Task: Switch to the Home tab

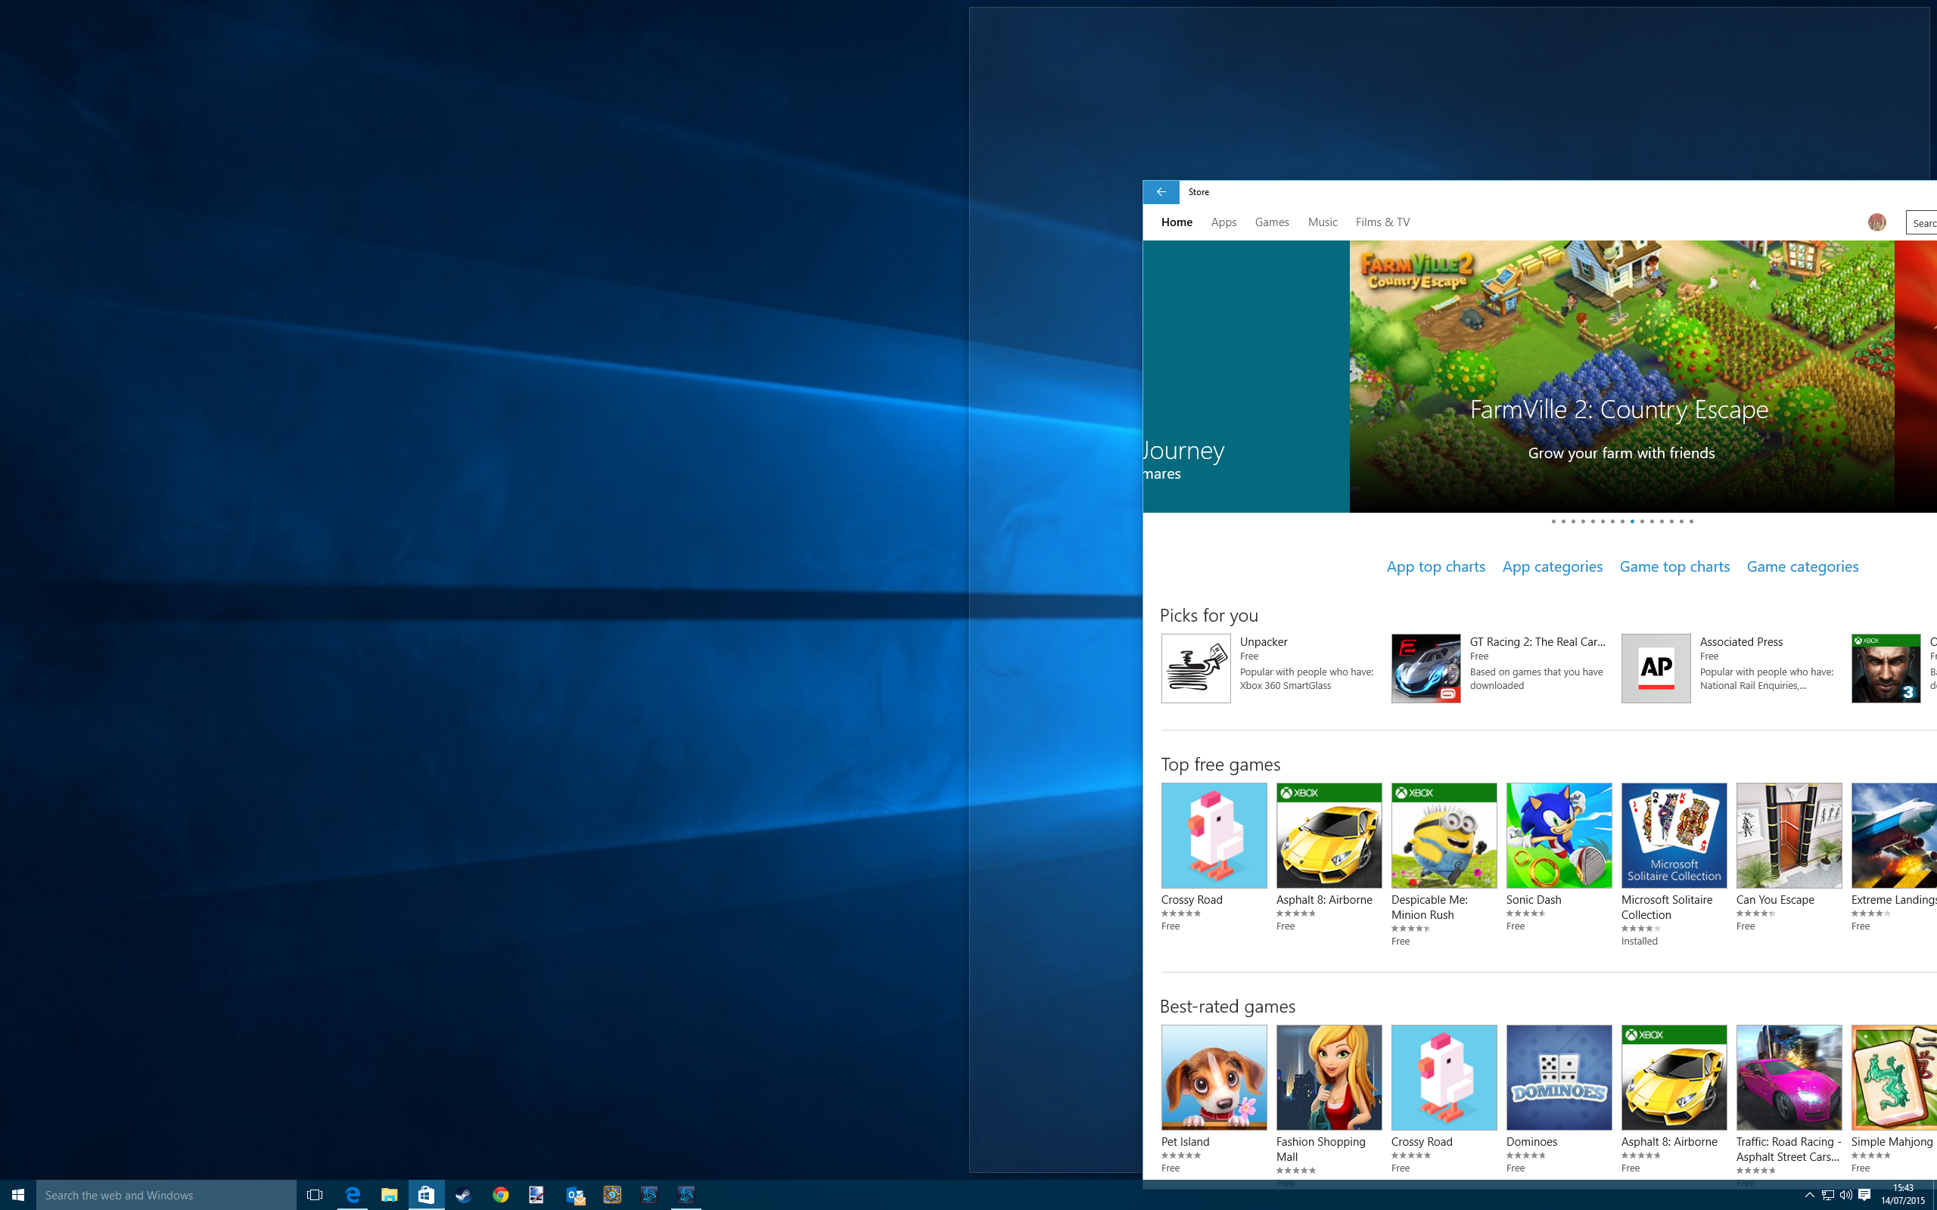Action: coord(1177,222)
